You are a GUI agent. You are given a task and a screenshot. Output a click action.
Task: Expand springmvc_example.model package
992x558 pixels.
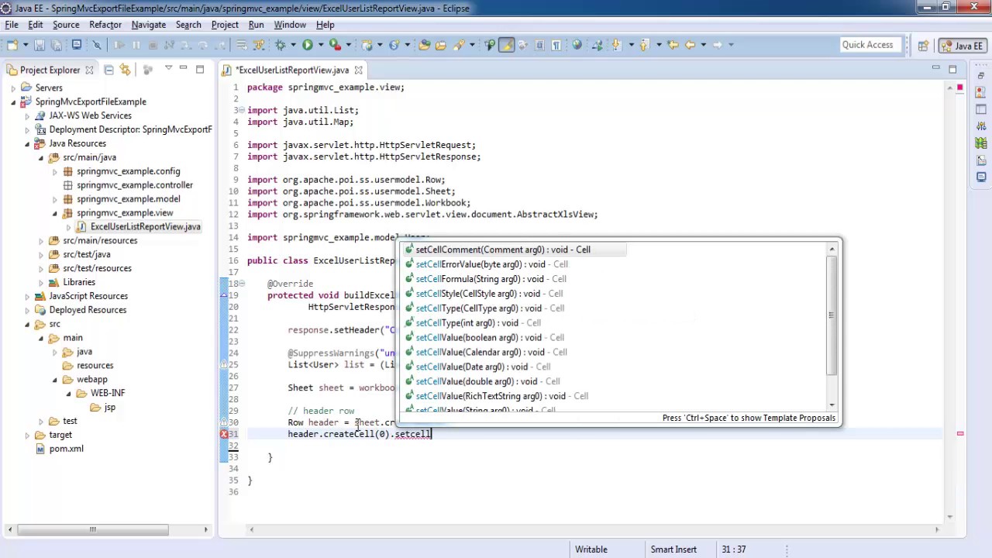click(x=55, y=200)
